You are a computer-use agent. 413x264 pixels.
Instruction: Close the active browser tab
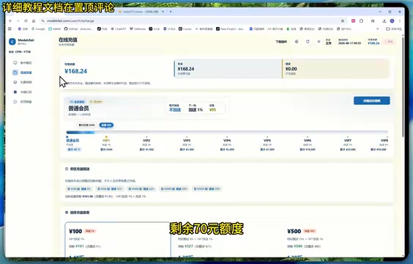click(x=163, y=12)
